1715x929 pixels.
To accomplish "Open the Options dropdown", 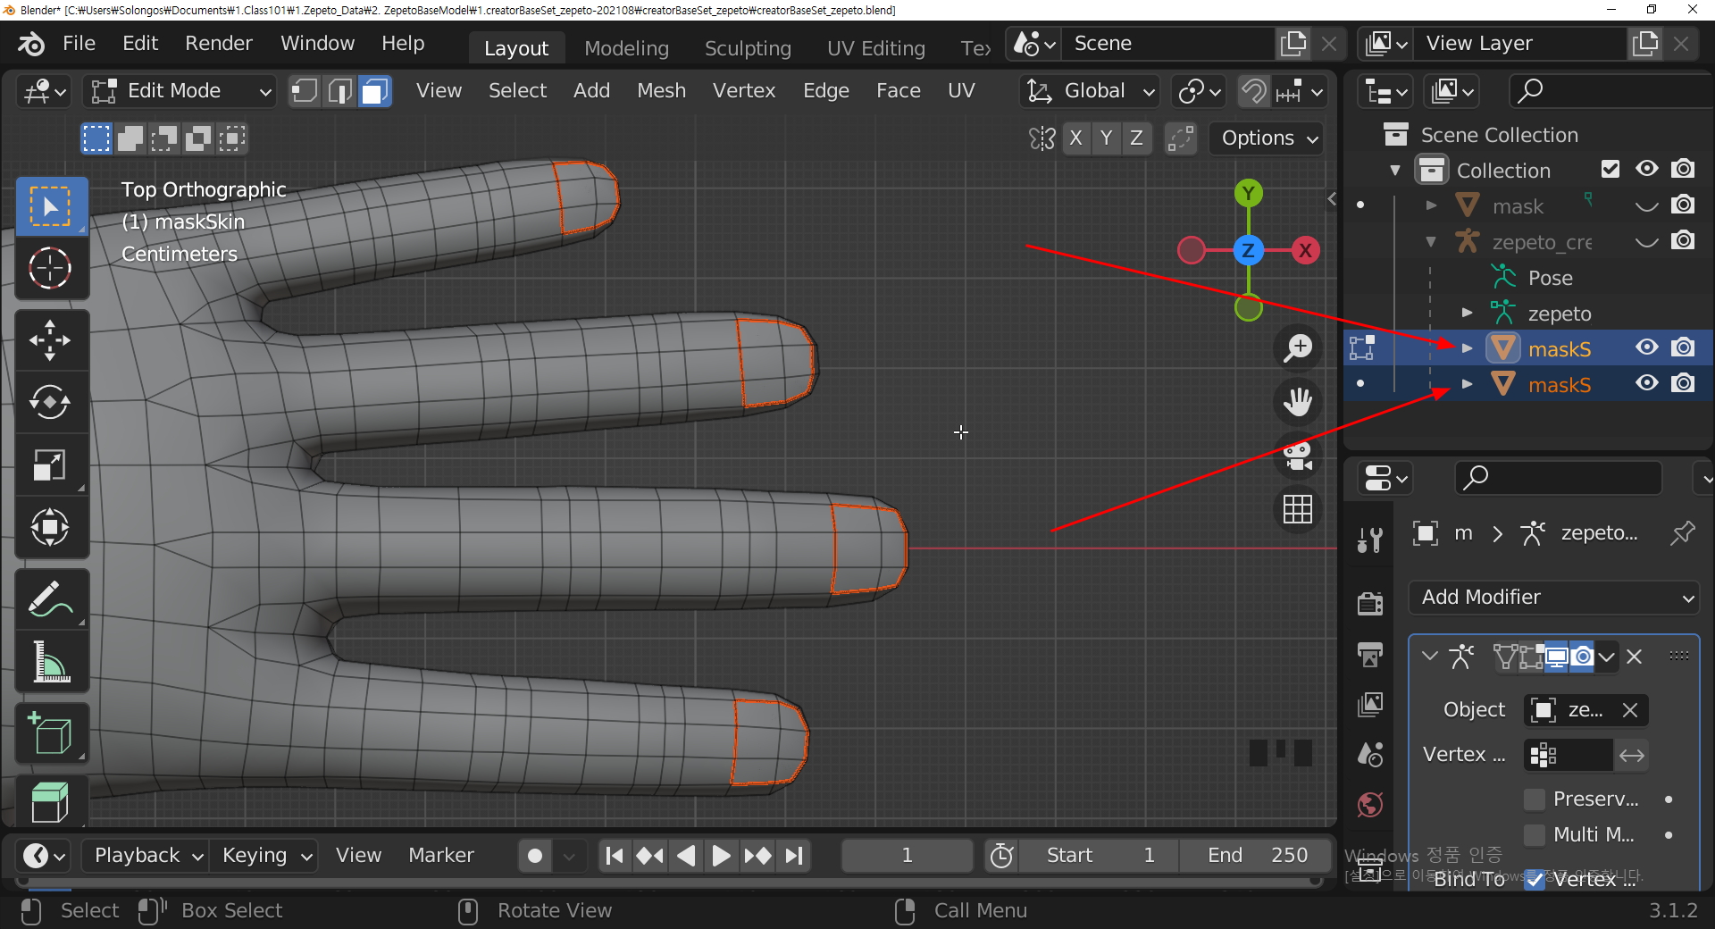I will (1268, 138).
